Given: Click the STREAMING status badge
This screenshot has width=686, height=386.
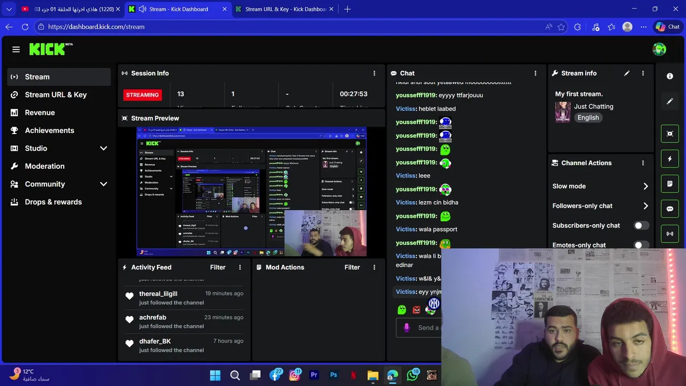Looking at the screenshot, I should coord(143,95).
